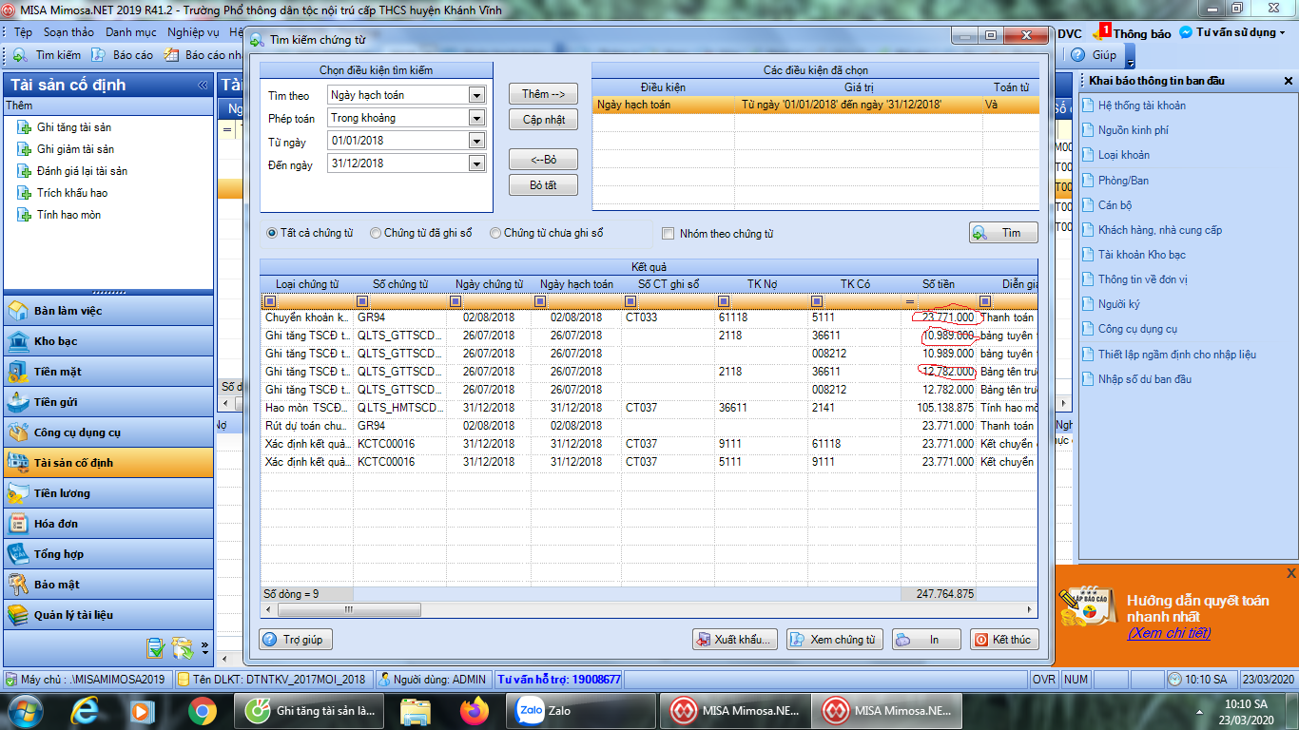Click Xem chứng từ button

(x=835, y=640)
